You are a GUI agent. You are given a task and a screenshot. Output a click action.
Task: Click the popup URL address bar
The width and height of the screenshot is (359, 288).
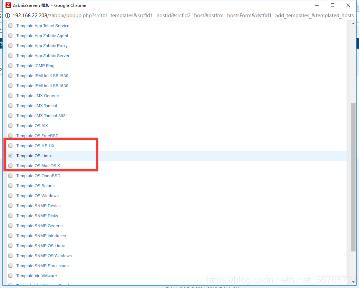[183, 16]
